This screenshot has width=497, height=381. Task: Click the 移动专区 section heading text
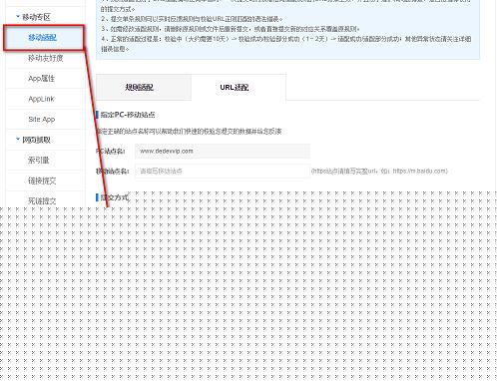click(x=36, y=17)
